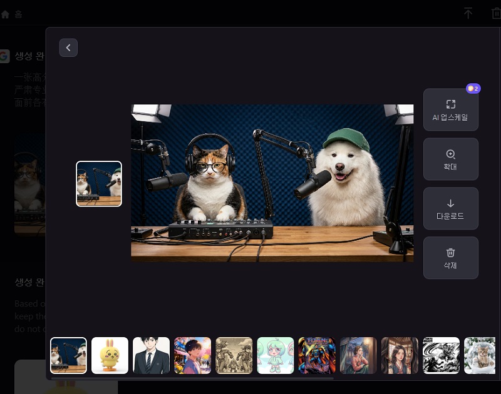The width and height of the screenshot is (501, 394).
Task: Click the trash icon in top bar
Action: pyautogui.click(x=496, y=13)
